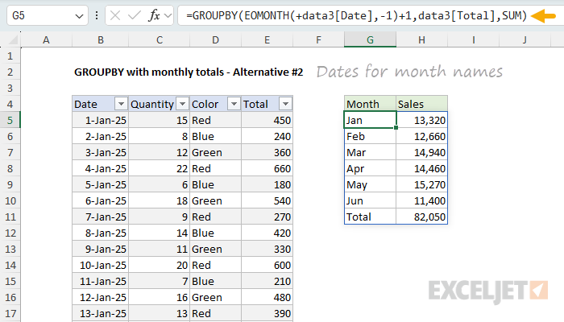
Task: Click quantity 18 in 6-Jan-25 row
Action: (x=160, y=200)
